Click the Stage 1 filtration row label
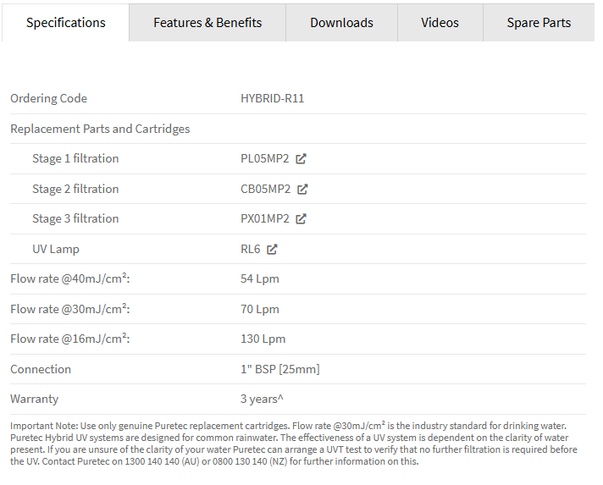The width and height of the screenshot is (603, 485). [x=75, y=159]
